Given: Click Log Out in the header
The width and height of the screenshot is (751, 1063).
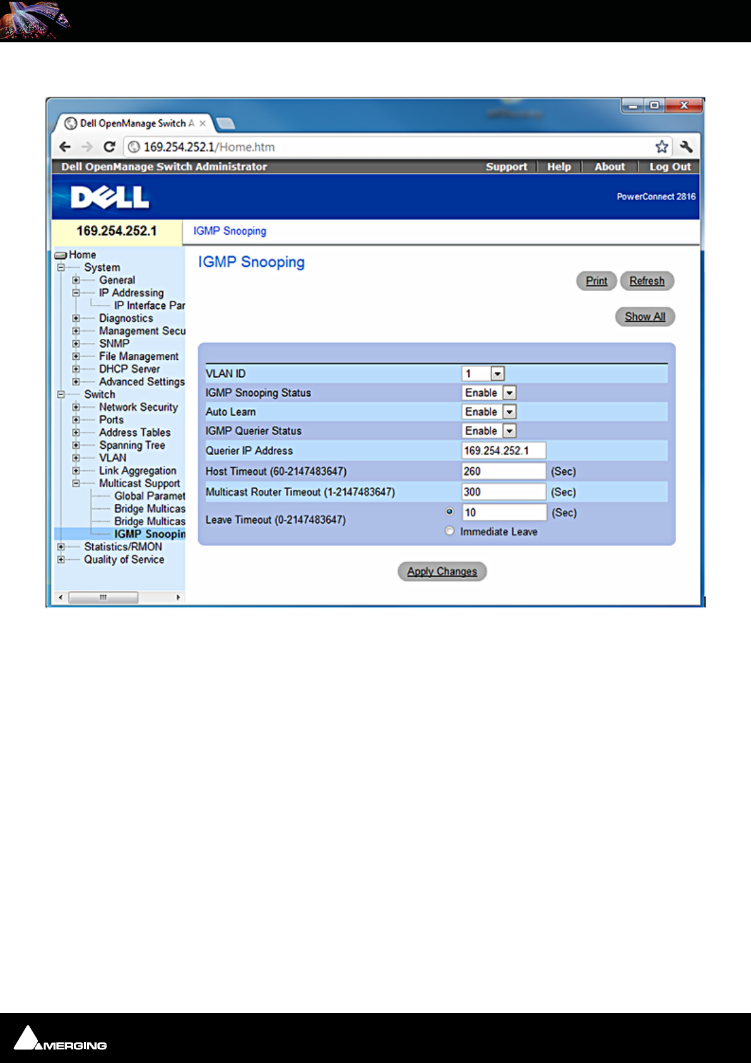Looking at the screenshot, I should coord(670,167).
